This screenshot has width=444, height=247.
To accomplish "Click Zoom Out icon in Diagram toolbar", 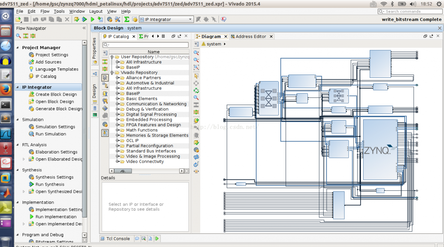I will pos(196,60).
